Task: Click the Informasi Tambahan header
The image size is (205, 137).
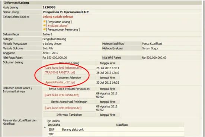Action: tap(69, 115)
